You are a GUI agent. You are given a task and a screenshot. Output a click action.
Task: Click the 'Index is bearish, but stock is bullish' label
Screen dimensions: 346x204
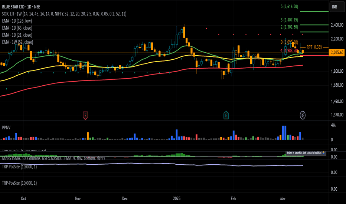click(306, 152)
